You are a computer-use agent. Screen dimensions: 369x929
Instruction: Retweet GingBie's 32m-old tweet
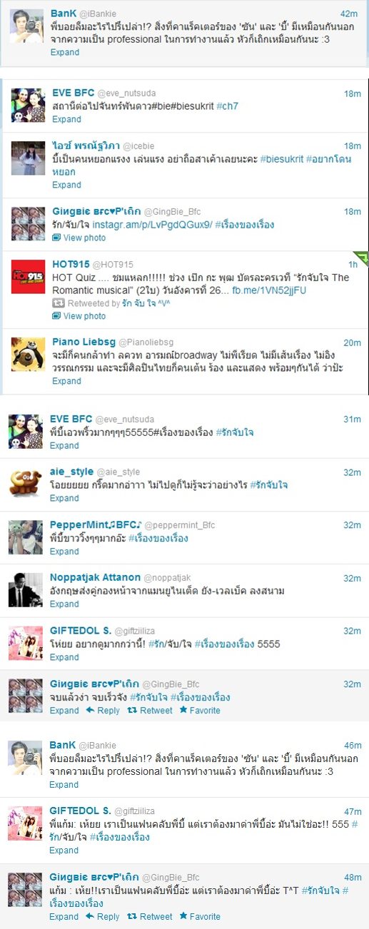pos(149,710)
